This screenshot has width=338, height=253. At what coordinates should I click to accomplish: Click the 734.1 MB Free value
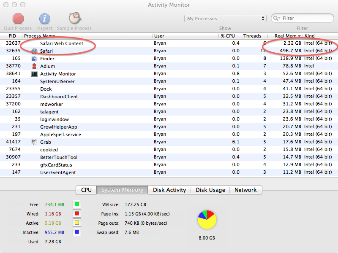55,205
